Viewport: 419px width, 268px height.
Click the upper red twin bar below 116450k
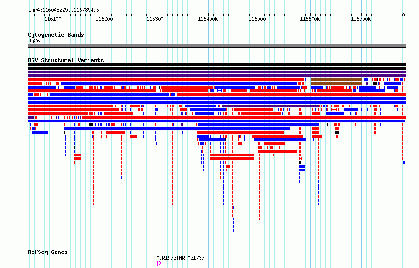coord(232,155)
